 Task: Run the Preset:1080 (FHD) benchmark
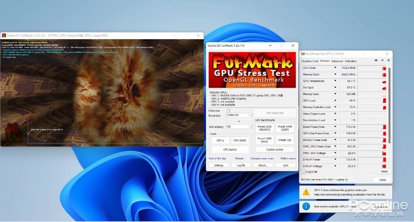coord(264,140)
